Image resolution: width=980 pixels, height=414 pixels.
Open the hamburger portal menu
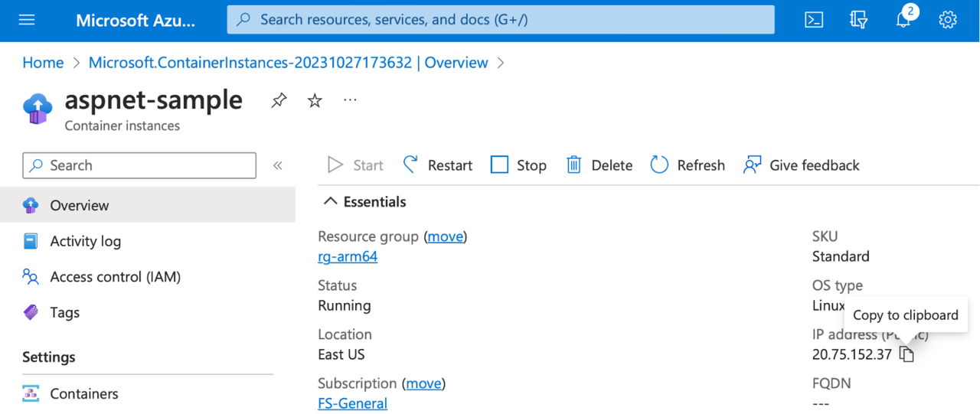point(27,20)
